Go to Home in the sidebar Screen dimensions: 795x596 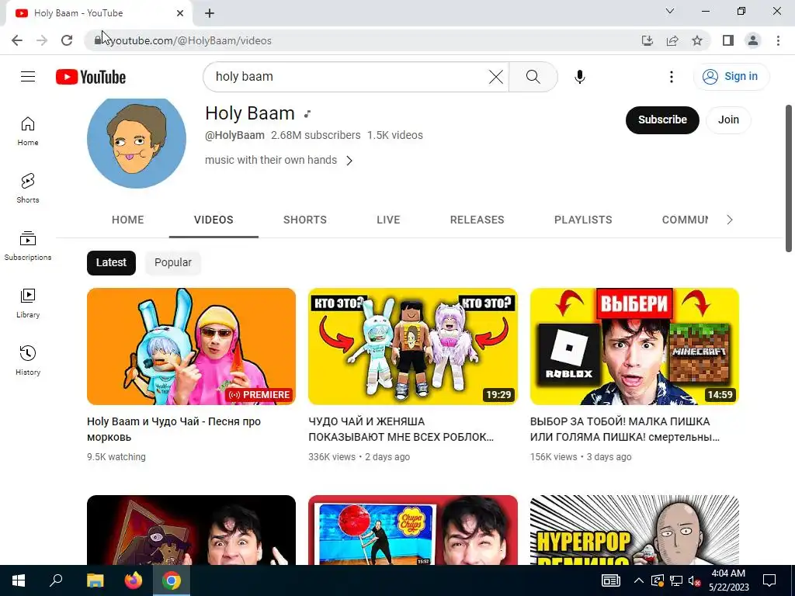tap(28, 131)
